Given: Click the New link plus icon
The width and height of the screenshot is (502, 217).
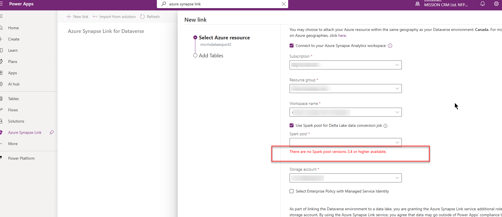Looking at the screenshot, I should [x=69, y=17].
